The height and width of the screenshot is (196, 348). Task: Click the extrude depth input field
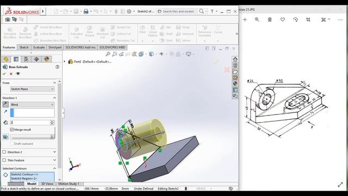(x=30, y=122)
